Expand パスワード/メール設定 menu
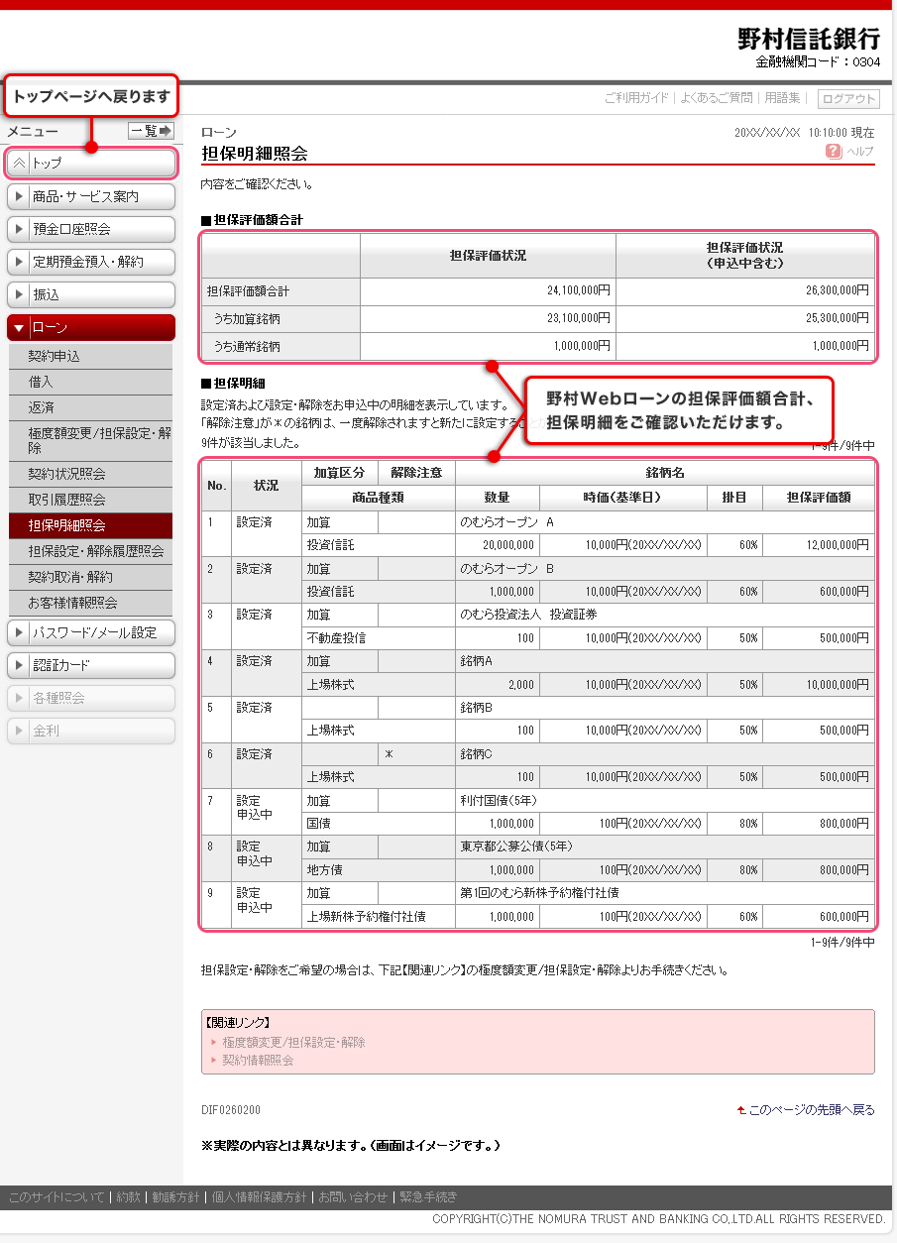Viewport: 897px width, 1243px height. point(90,632)
